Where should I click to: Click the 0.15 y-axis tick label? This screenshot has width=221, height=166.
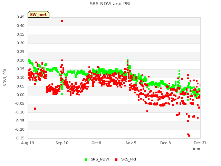pos(20,69)
